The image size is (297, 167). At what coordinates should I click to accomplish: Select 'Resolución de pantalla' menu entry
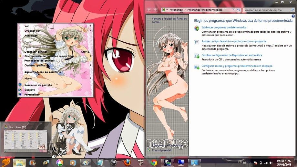coord(38,85)
